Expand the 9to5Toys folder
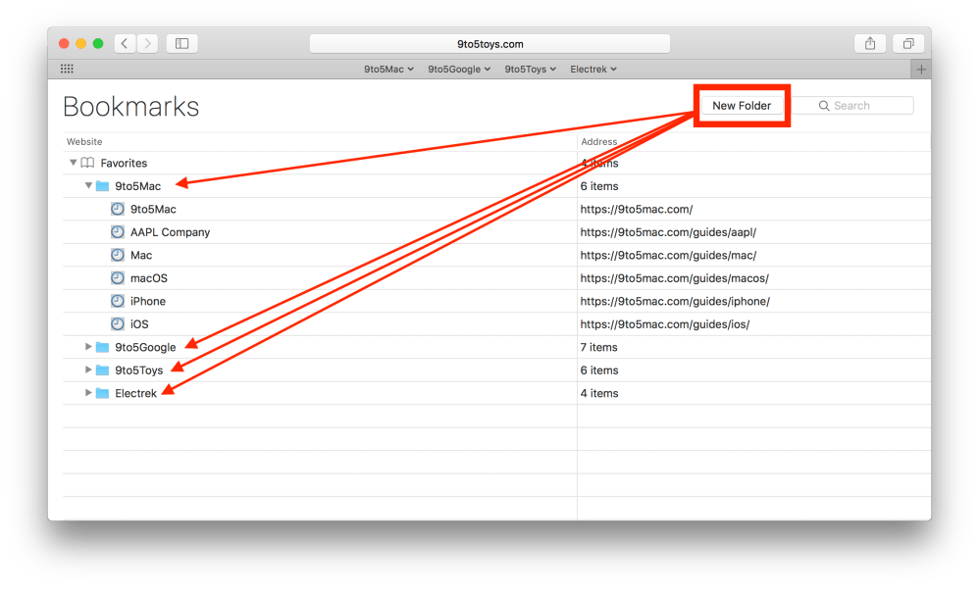 point(88,369)
